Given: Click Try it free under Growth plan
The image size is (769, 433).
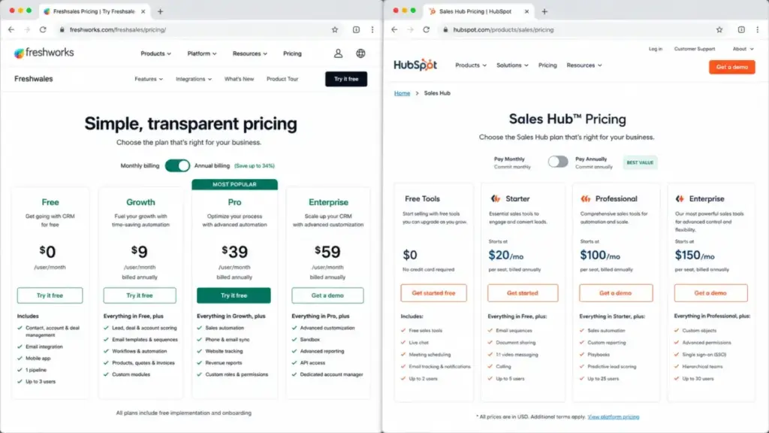Looking at the screenshot, I should coord(140,295).
